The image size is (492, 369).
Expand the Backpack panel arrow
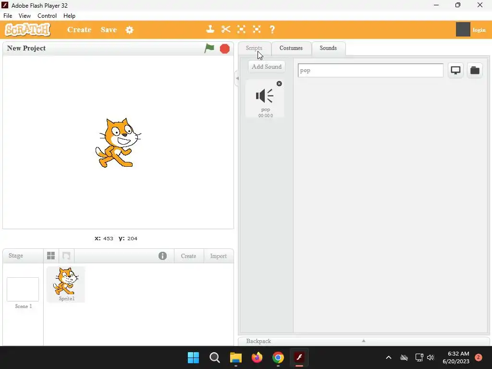[x=364, y=341]
